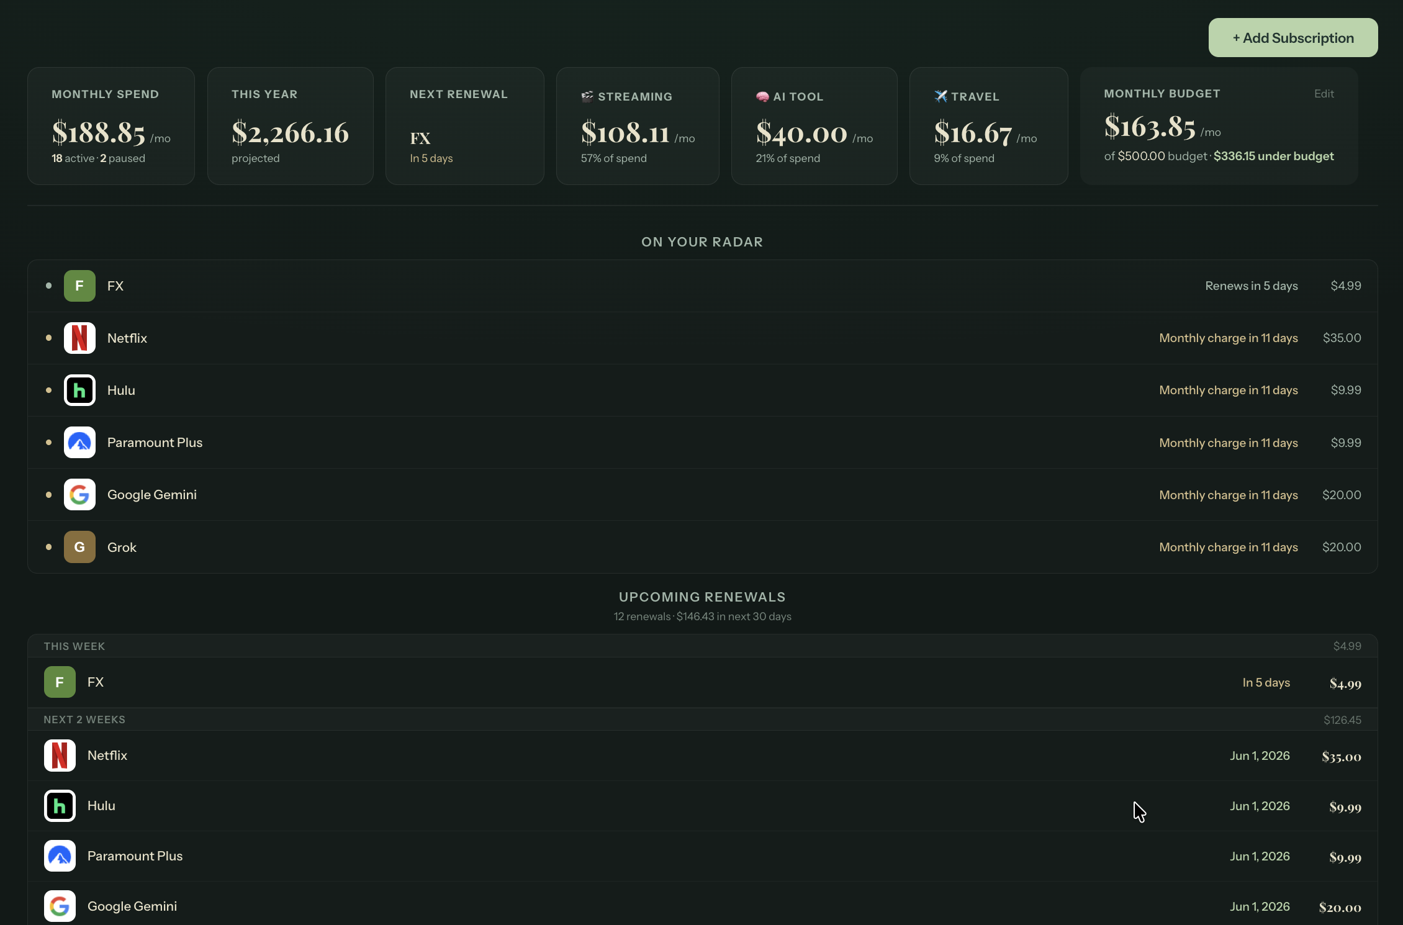The height and width of the screenshot is (925, 1403).
Task: Click the This Week group header
Action: [703, 646]
